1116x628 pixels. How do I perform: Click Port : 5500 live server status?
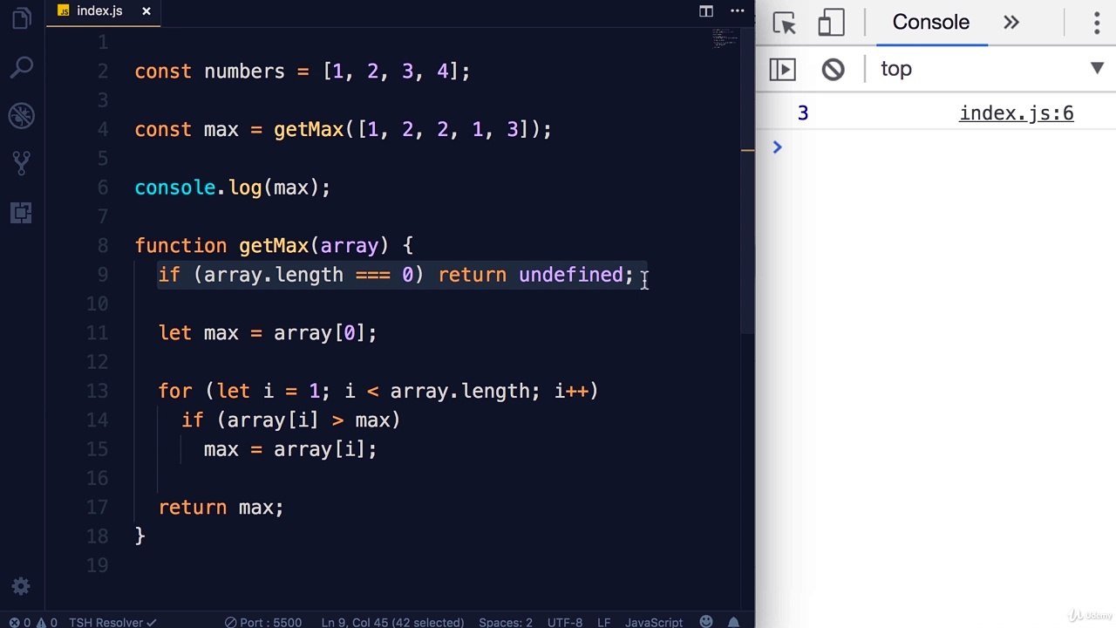(262, 622)
